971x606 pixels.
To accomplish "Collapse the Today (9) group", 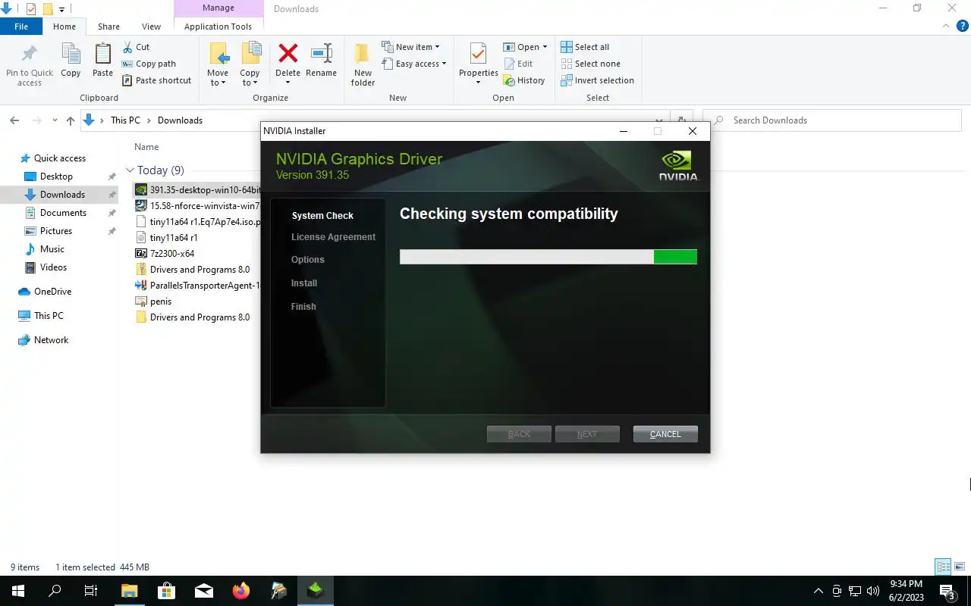I will (130, 170).
